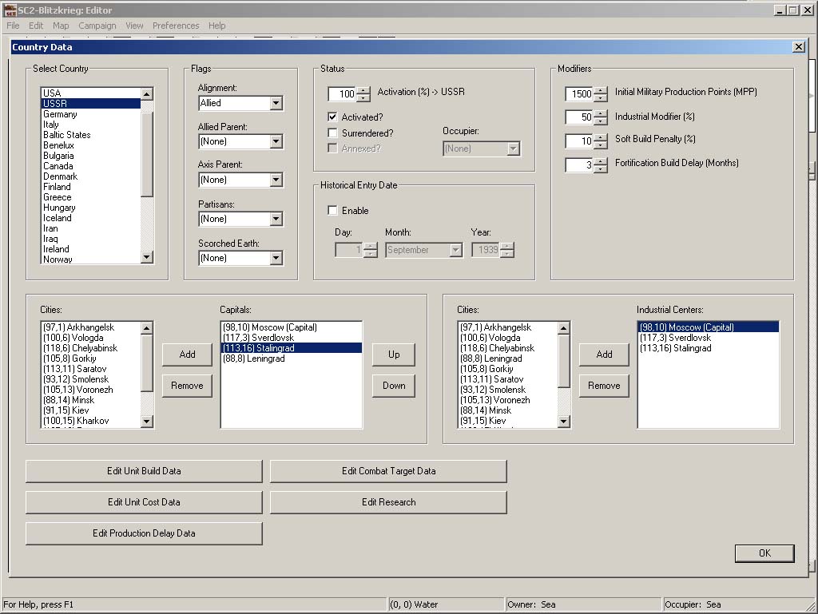The height and width of the screenshot is (614, 818).
Task: Click Edit Unit Build Data button
Action: pyautogui.click(x=144, y=471)
